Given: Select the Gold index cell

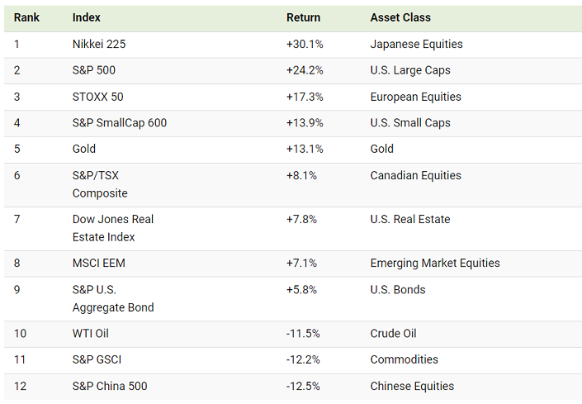Looking at the screenshot, I should pyautogui.click(x=84, y=150).
